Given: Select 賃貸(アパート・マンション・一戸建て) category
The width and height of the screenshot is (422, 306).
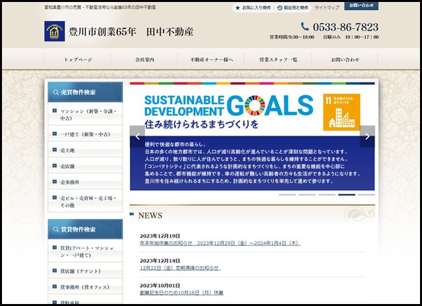Looking at the screenshot, I should [86, 251].
